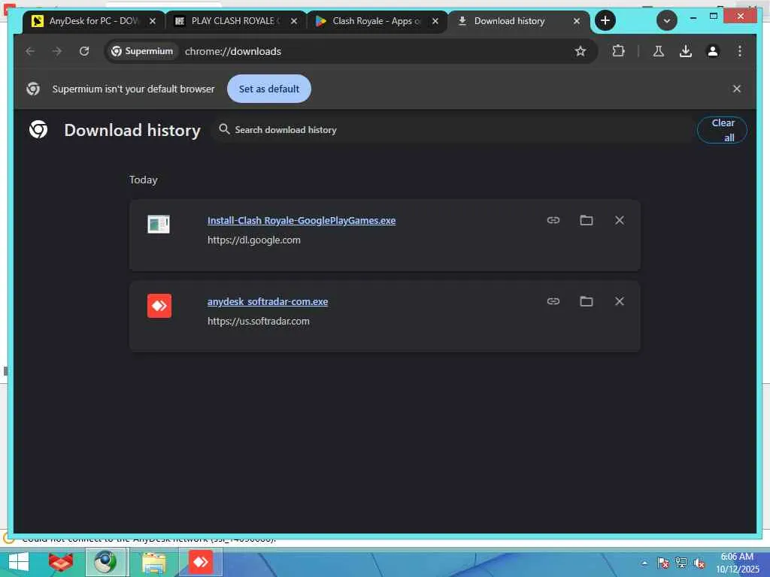Image resolution: width=770 pixels, height=577 pixels.
Task: Open AnyDesk from the taskbar
Action: (x=200, y=562)
